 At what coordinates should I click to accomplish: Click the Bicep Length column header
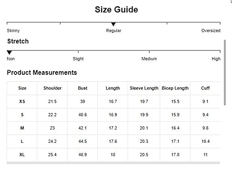(175, 88)
